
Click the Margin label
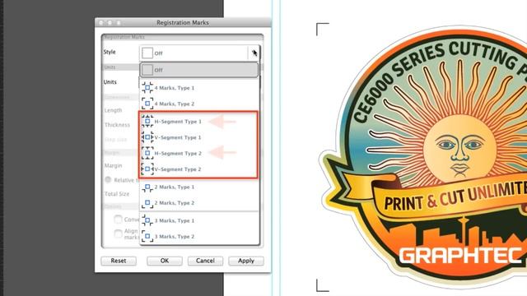point(114,166)
